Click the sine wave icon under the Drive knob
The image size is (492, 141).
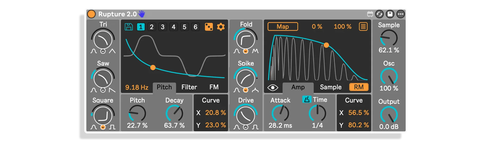pos(237,127)
